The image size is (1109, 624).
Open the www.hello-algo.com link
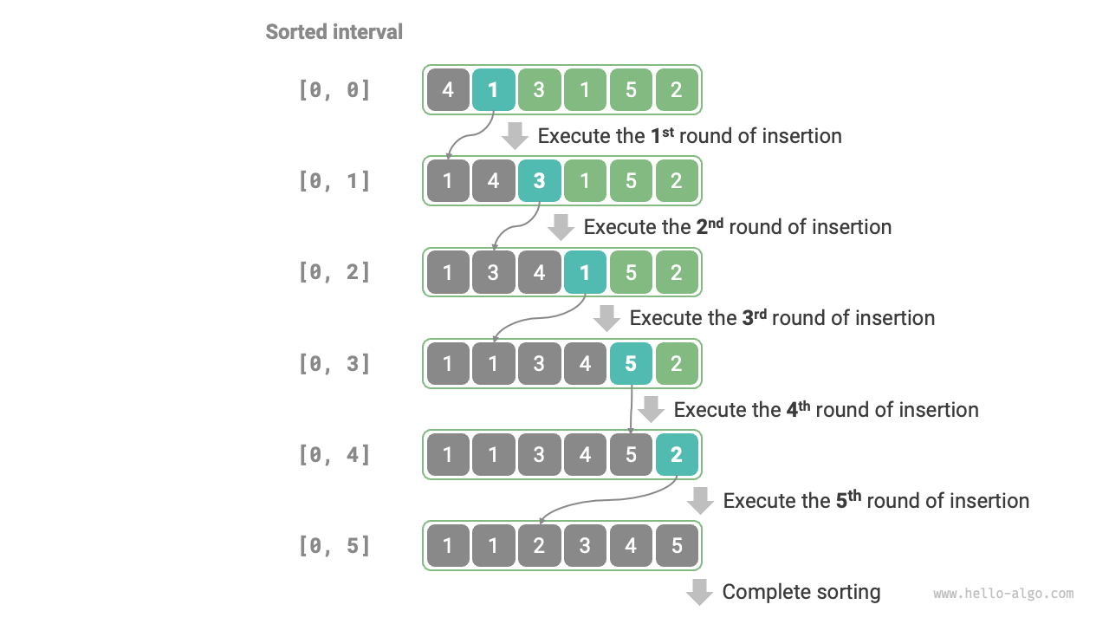[1003, 594]
